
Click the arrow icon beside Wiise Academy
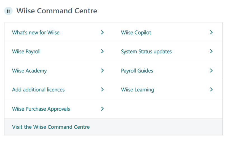[x=102, y=70]
